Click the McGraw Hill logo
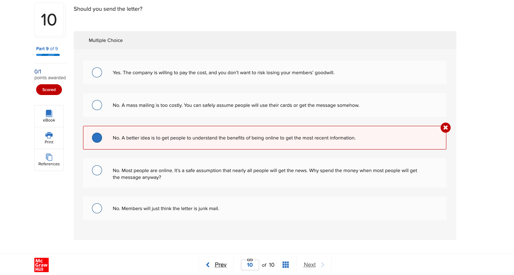This screenshot has width=514, height=275. click(41, 265)
